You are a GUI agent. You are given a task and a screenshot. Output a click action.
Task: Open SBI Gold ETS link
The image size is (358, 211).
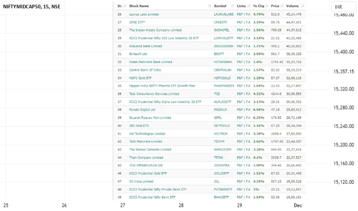[x=139, y=125]
